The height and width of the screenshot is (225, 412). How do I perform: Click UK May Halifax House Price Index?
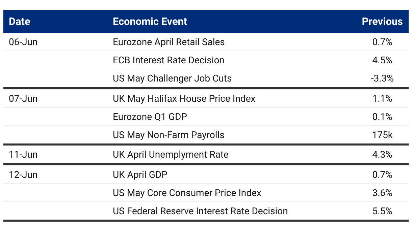pos(184,99)
